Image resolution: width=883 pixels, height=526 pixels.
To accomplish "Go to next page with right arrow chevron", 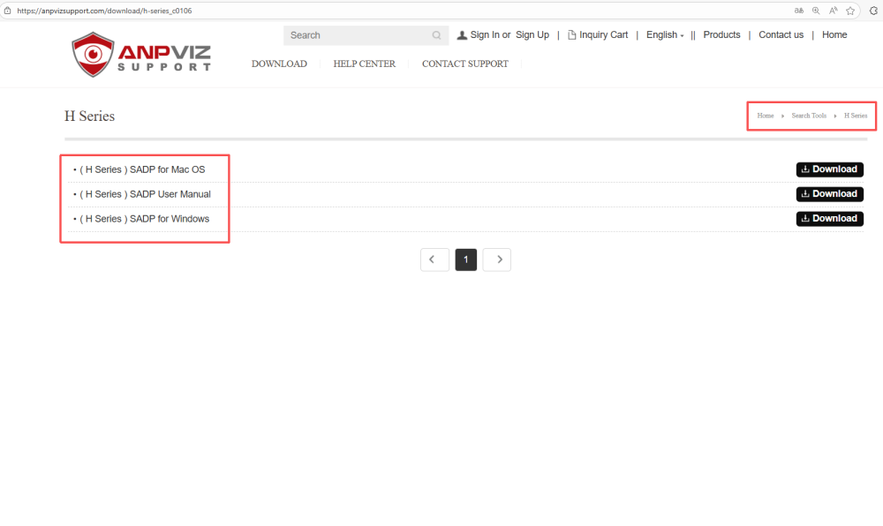I will click(x=496, y=259).
